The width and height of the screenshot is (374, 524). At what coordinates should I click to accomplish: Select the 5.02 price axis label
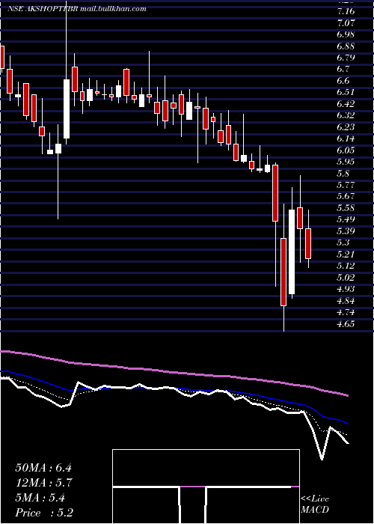point(346,278)
